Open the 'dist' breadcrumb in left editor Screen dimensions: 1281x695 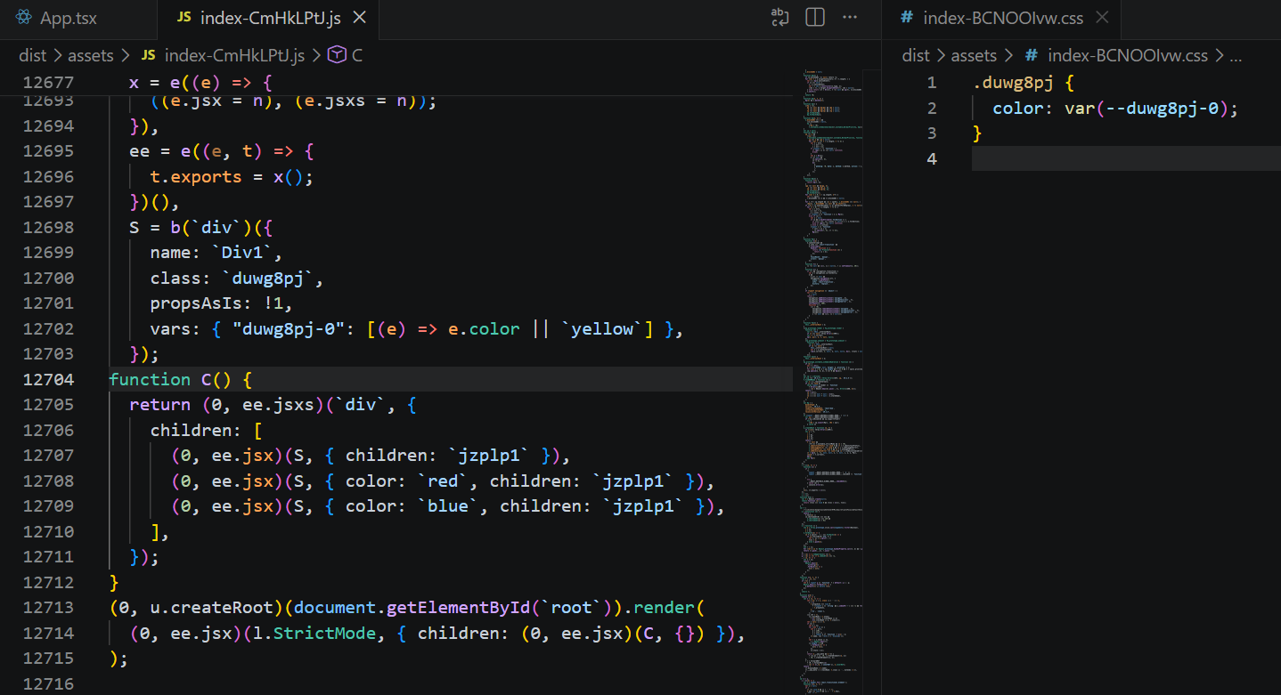click(x=33, y=55)
